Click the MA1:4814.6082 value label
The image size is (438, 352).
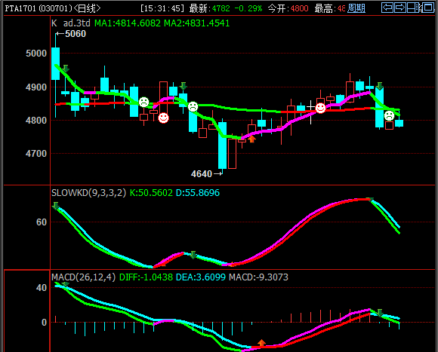pyautogui.click(x=128, y=23)
